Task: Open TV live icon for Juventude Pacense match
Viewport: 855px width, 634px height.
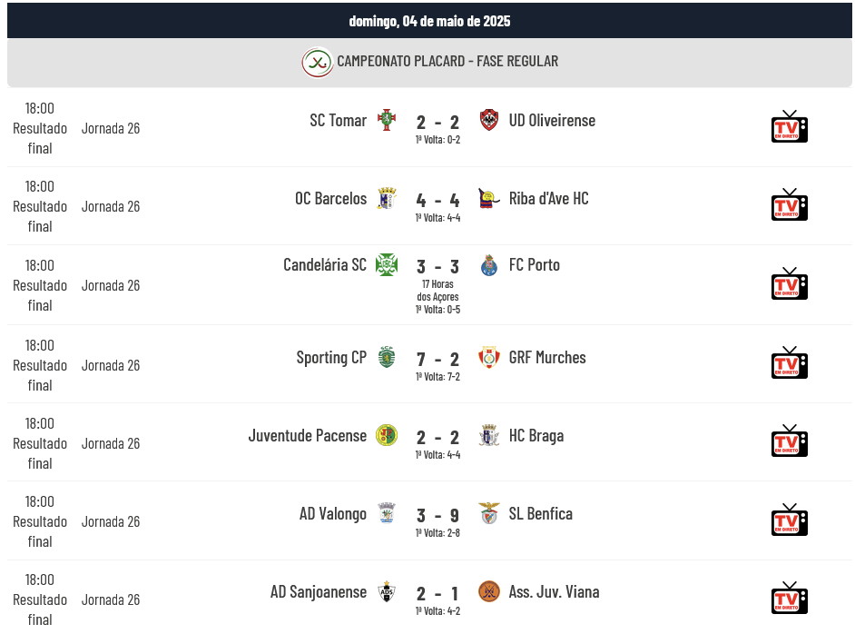Action: tap(789, 441)
